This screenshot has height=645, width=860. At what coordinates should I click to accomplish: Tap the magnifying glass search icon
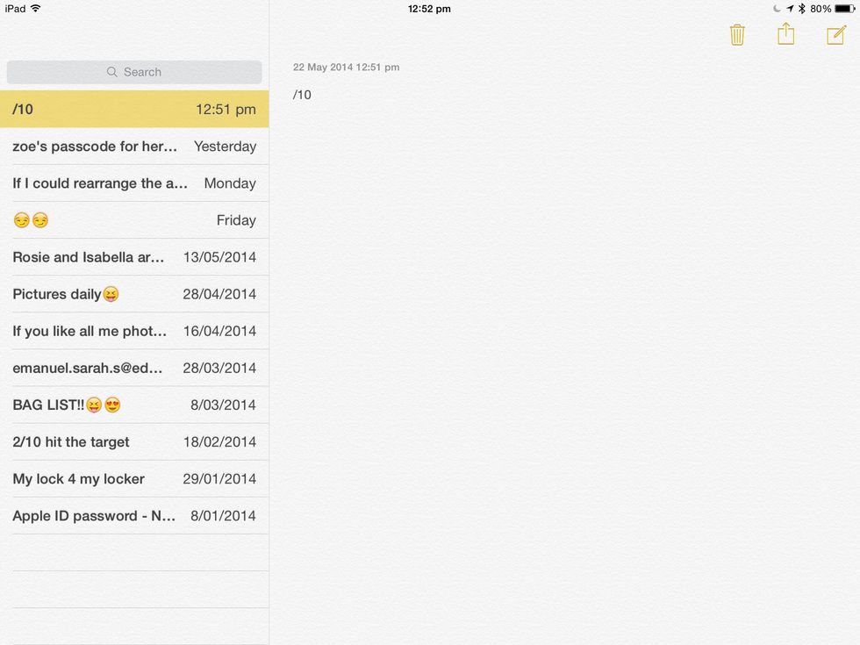[x=112, y=72]
